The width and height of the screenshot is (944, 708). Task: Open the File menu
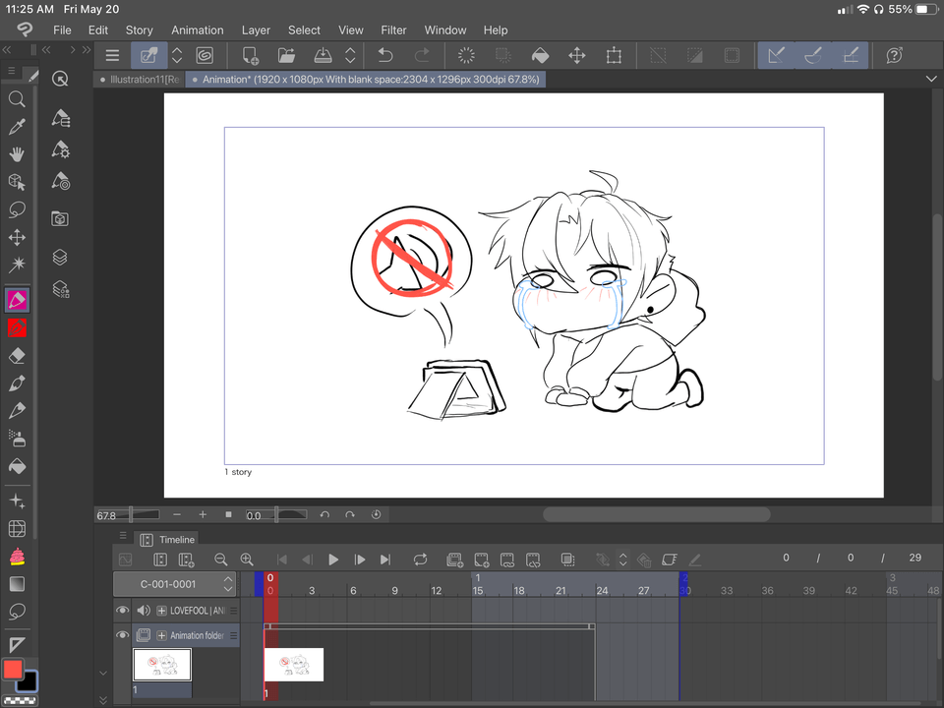tap(62, 30)
